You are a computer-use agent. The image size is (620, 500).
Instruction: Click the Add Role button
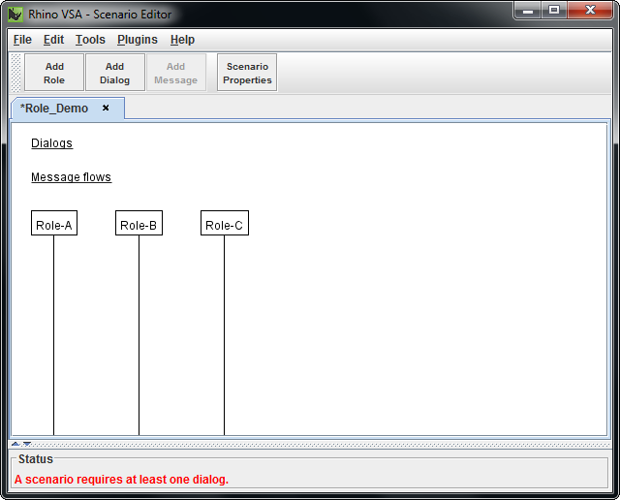(54, 73)
